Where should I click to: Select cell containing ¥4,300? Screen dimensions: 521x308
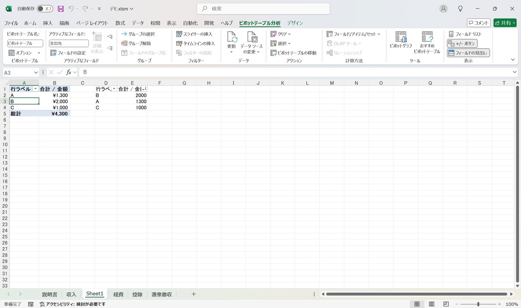click(x=54, y=114)
